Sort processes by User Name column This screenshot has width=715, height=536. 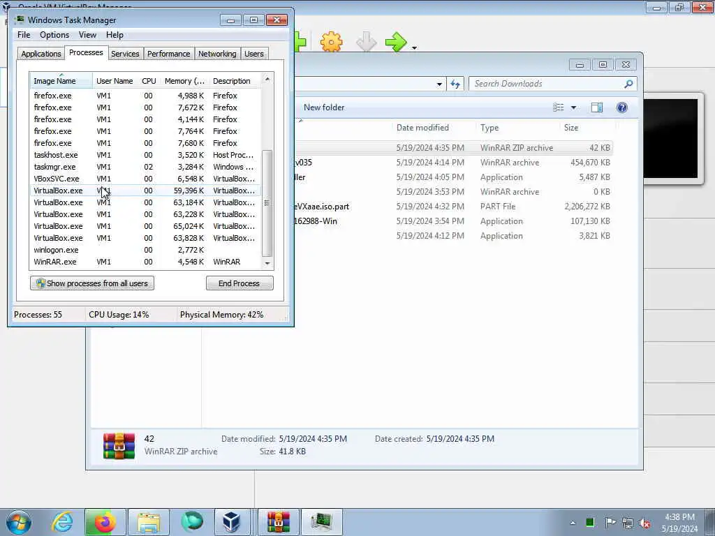click(115, 81)
